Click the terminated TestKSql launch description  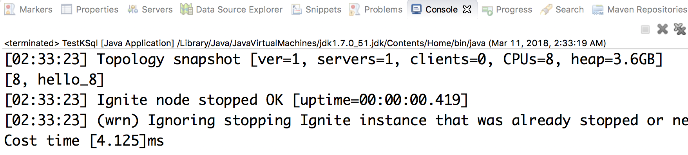[x=305, y=43]
